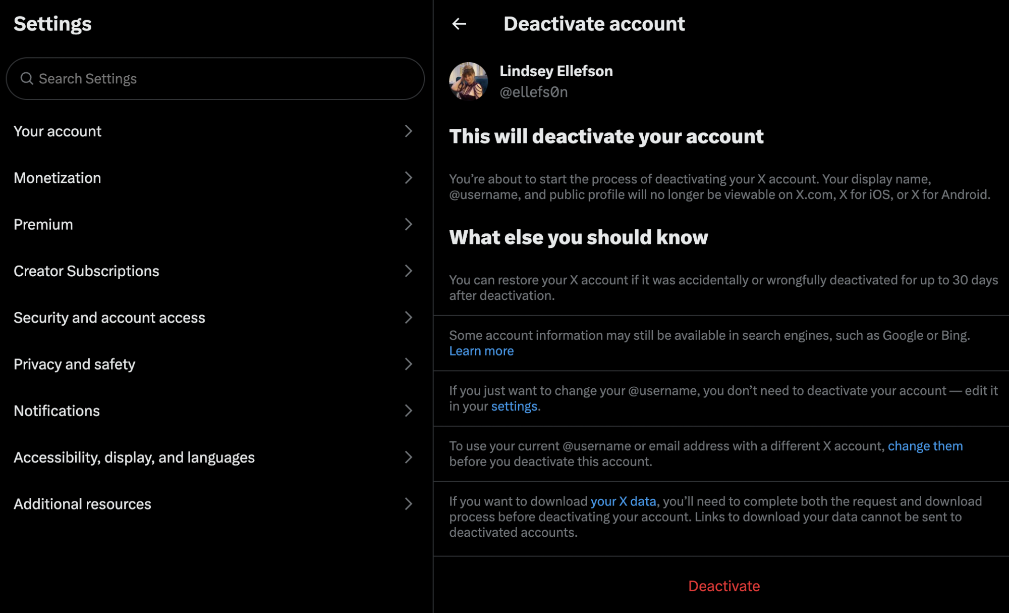Open the Your account settings section

tap(215, 131)
